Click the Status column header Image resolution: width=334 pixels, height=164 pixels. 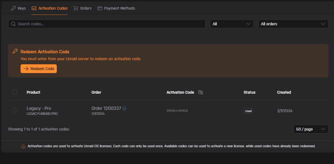pos(249,92)
